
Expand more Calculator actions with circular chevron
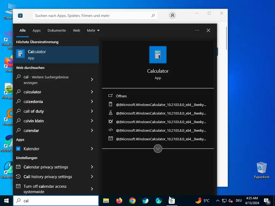(x=158, y=149)
